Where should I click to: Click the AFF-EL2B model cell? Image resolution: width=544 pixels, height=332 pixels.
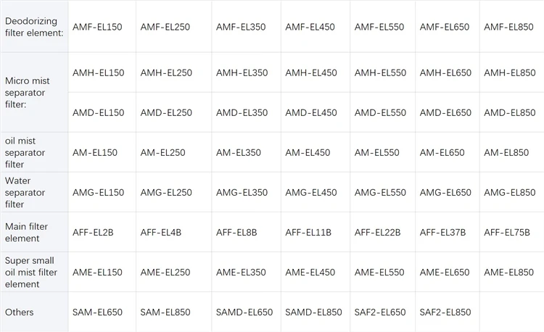[x=93, y=232]
